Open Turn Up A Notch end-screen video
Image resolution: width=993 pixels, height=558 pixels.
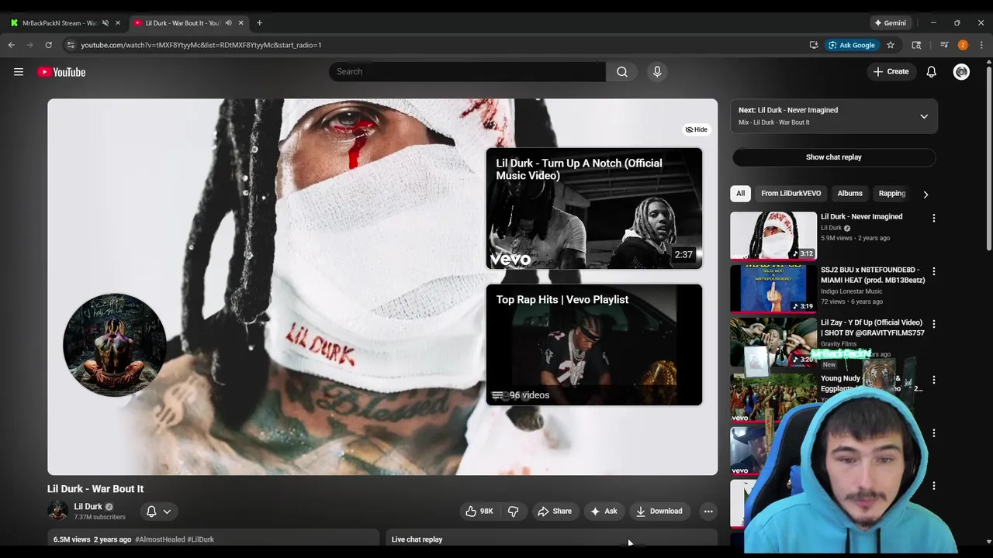click(594, 208)
